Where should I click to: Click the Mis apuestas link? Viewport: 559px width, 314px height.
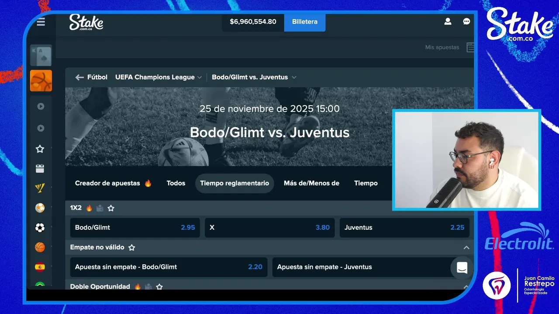click(x=442, y=47)
